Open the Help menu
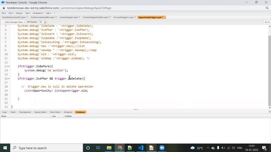 point(48,13)
